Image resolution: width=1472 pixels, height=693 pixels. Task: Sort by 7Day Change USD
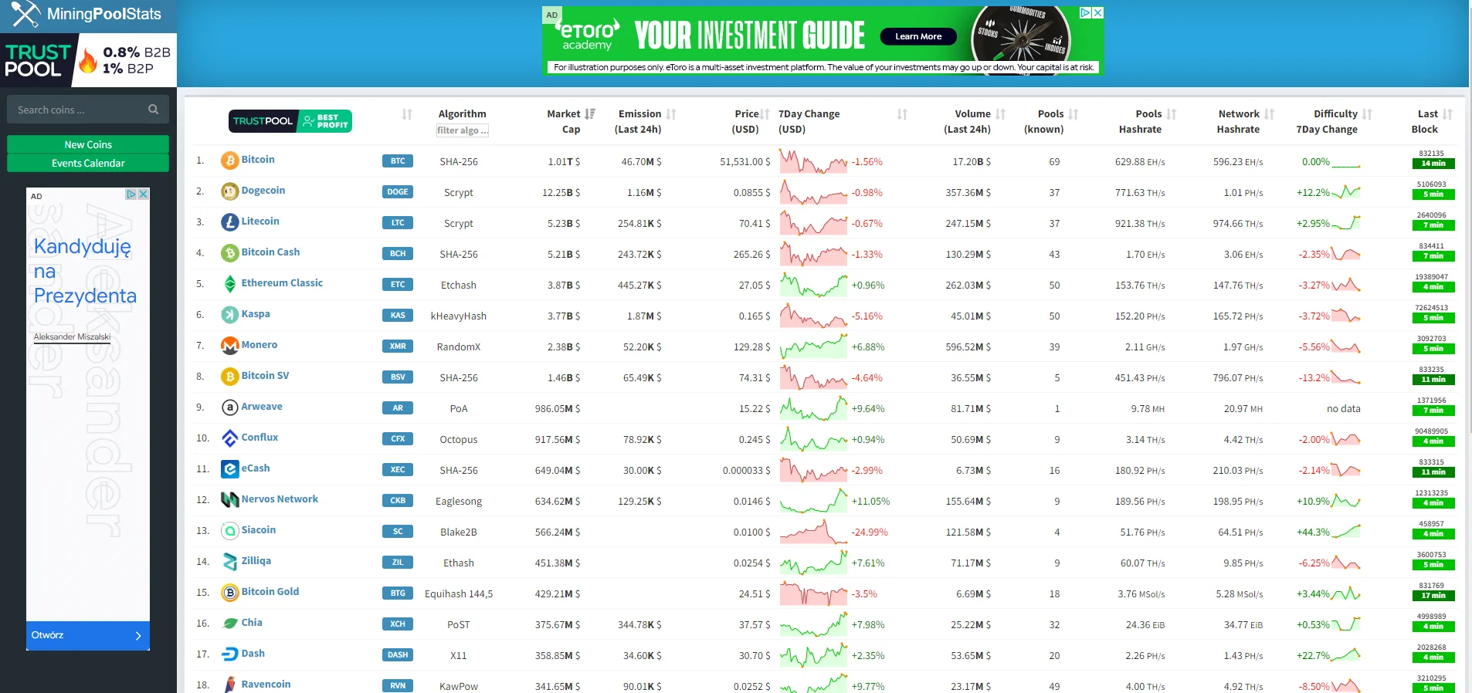point(902,114)
